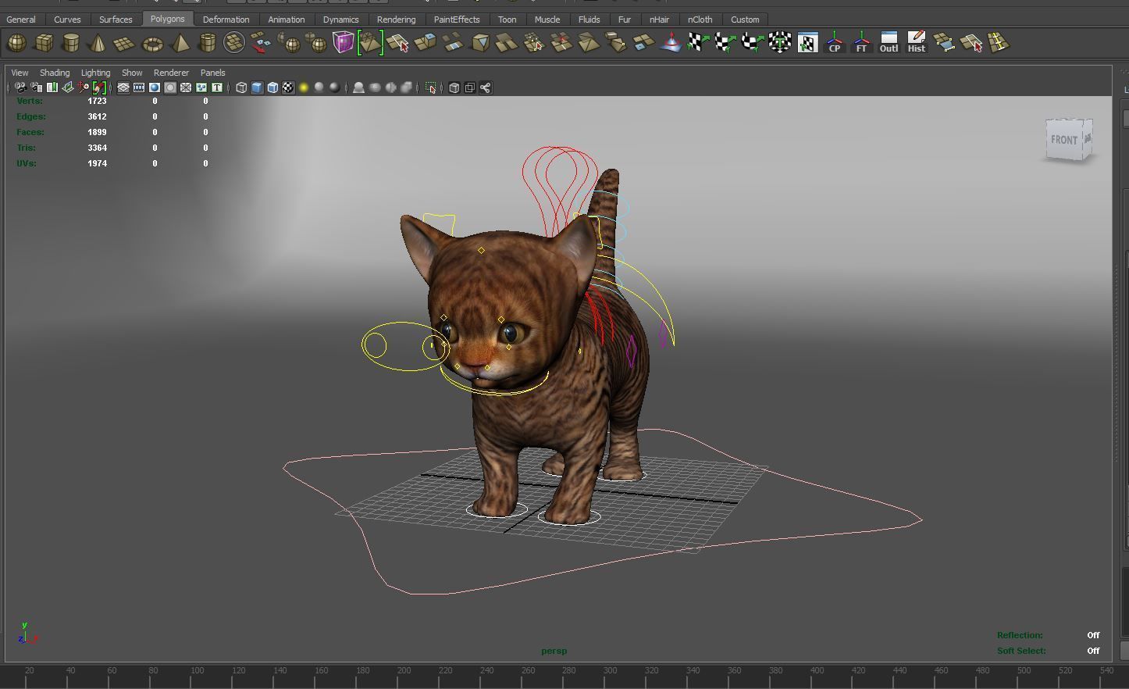Open the View panel menu

(x=20, y=73)
